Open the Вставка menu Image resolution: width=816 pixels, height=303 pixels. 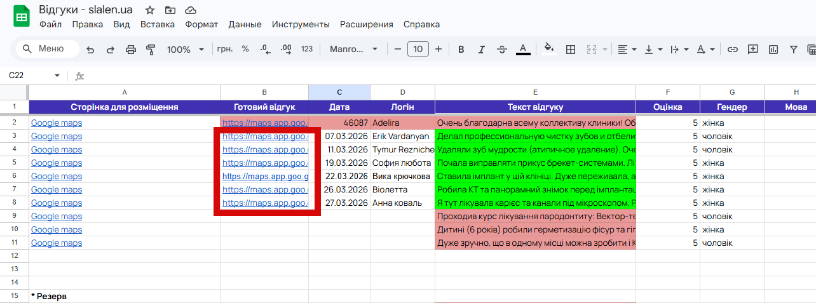point(158,24)
